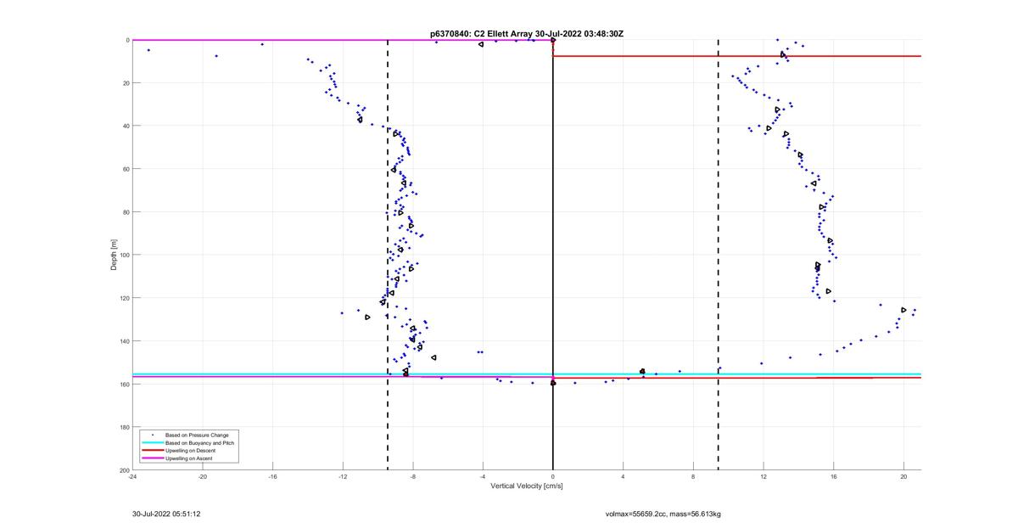Click the '4' velocity tick label

(x=624, y=476)
